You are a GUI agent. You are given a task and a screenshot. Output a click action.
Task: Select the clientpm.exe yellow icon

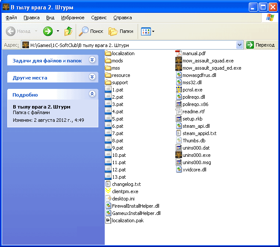(108, 191)
